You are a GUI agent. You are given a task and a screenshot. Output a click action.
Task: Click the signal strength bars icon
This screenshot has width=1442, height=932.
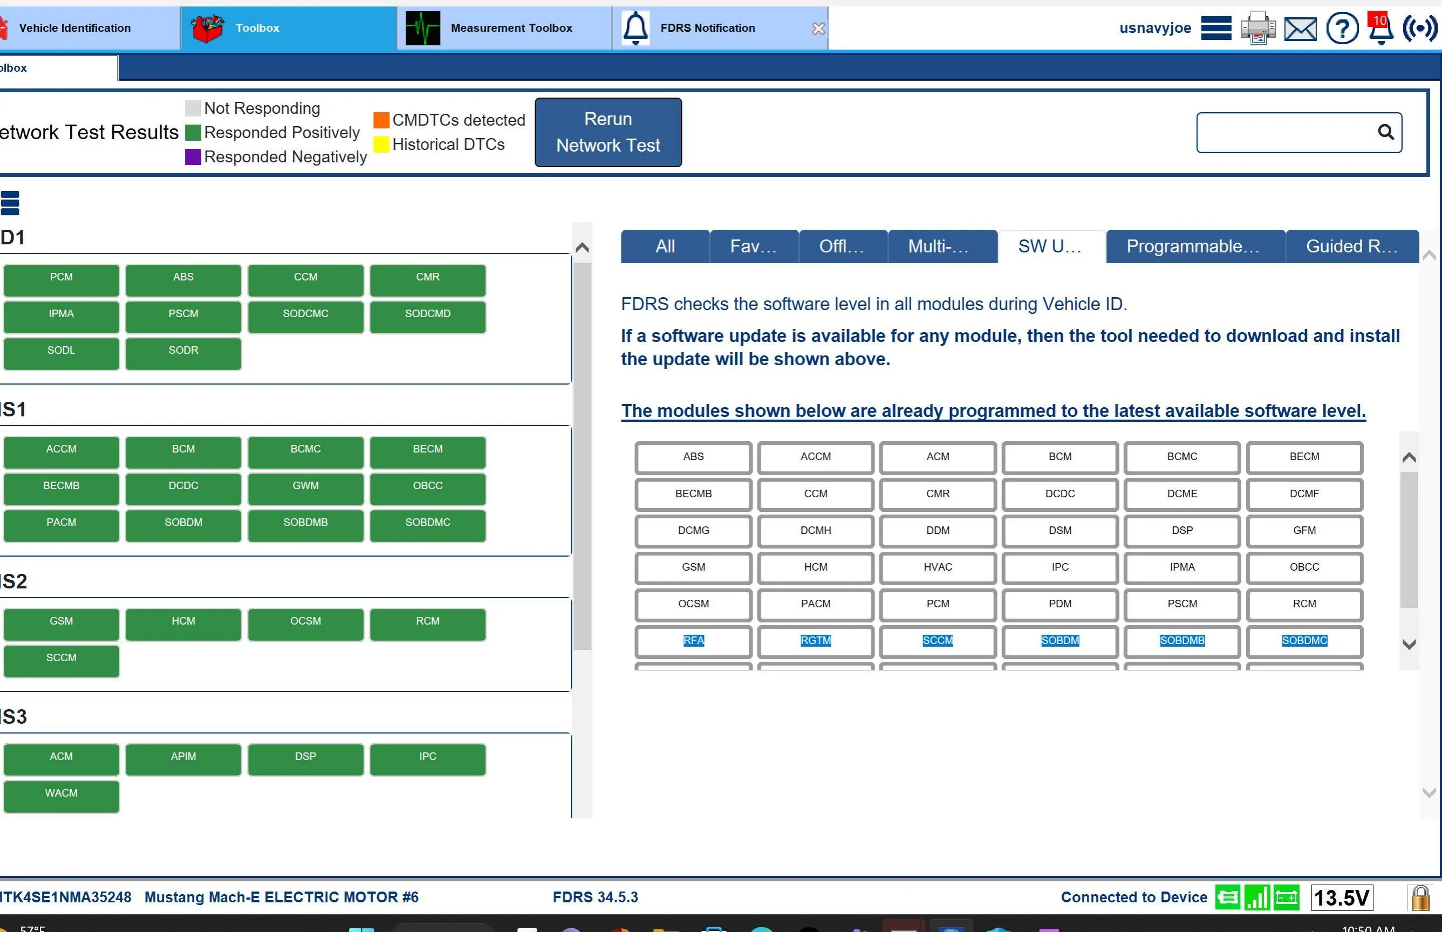pos(1258,897)
